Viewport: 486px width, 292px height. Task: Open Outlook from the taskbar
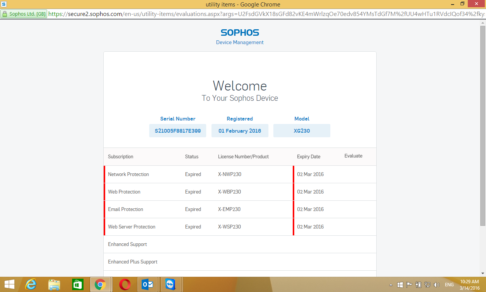click(147, 284)
